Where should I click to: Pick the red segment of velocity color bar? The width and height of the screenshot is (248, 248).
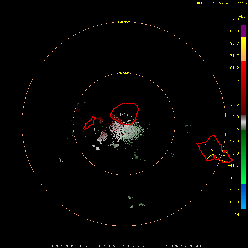(x=243, y=88)
